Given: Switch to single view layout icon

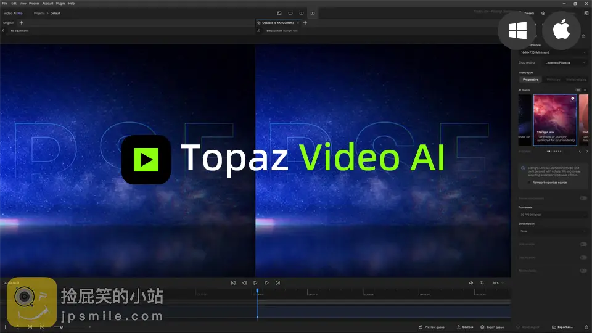Looking at the screenshot, I should (290, 13).
